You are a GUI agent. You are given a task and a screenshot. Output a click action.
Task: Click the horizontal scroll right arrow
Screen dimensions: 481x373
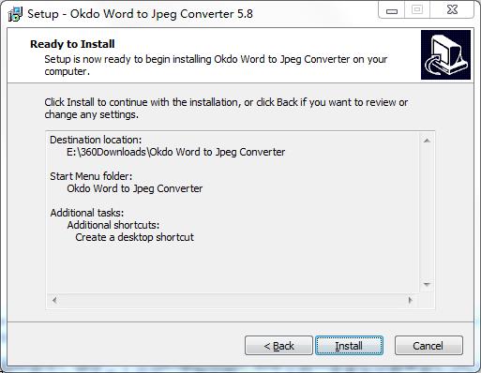tap(410, 301)
